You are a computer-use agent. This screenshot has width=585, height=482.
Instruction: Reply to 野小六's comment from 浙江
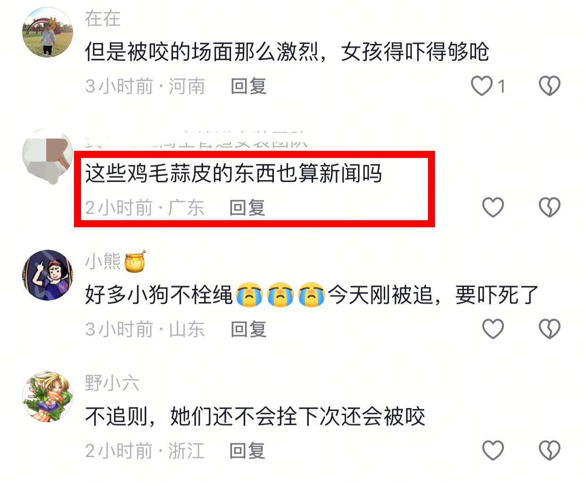click(x=247, y=451)
